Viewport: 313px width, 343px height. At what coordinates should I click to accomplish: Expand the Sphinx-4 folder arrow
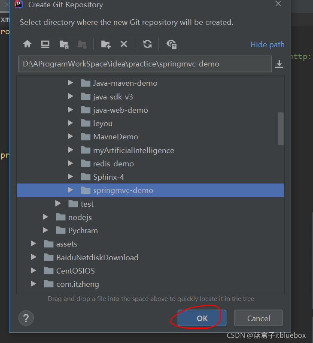(70, 177)
